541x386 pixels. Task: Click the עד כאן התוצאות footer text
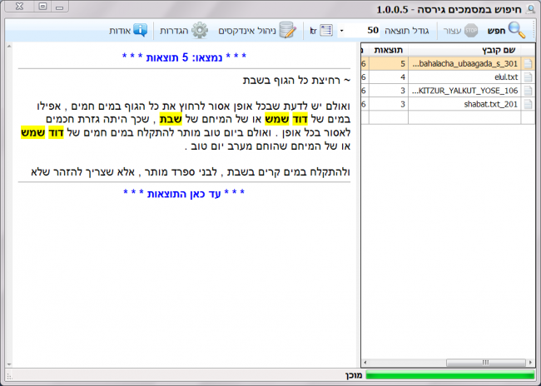point(184,194)
